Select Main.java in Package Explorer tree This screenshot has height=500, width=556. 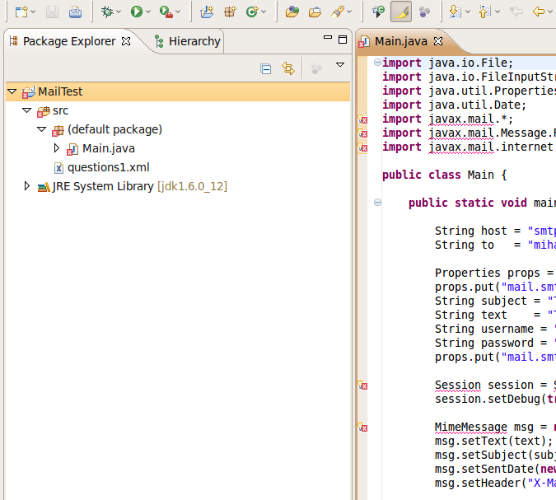109,148
